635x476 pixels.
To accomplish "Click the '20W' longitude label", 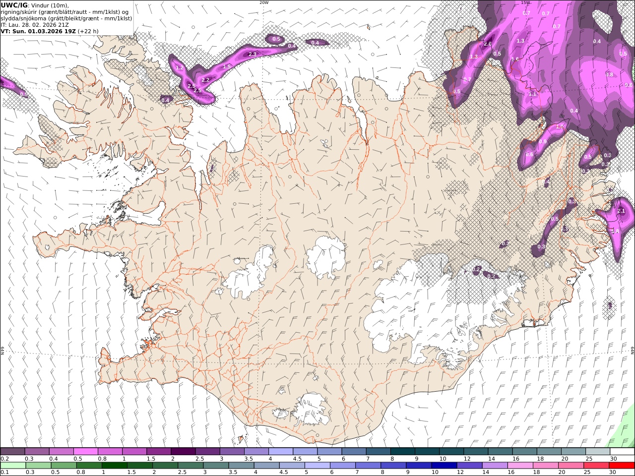I will tap(264, 2).
